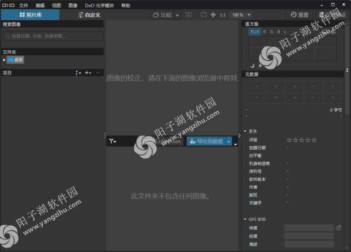The height and width of the screenshot is (252, 351).
Task: Click the 海拔 altitude field
Action: (x=309, y=244)
